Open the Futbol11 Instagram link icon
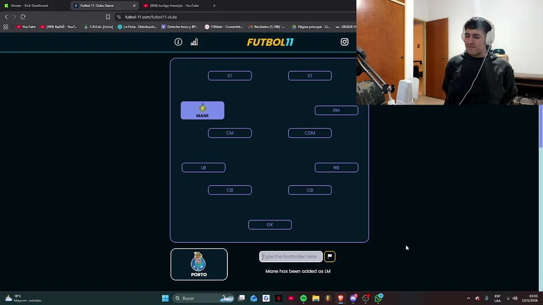Image resolution: width=543 pixels, height=305 pixels. tap(344, 42)
